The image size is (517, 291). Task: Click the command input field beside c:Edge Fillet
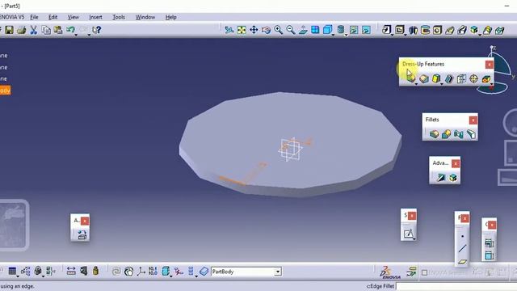[x=456, y=286]
